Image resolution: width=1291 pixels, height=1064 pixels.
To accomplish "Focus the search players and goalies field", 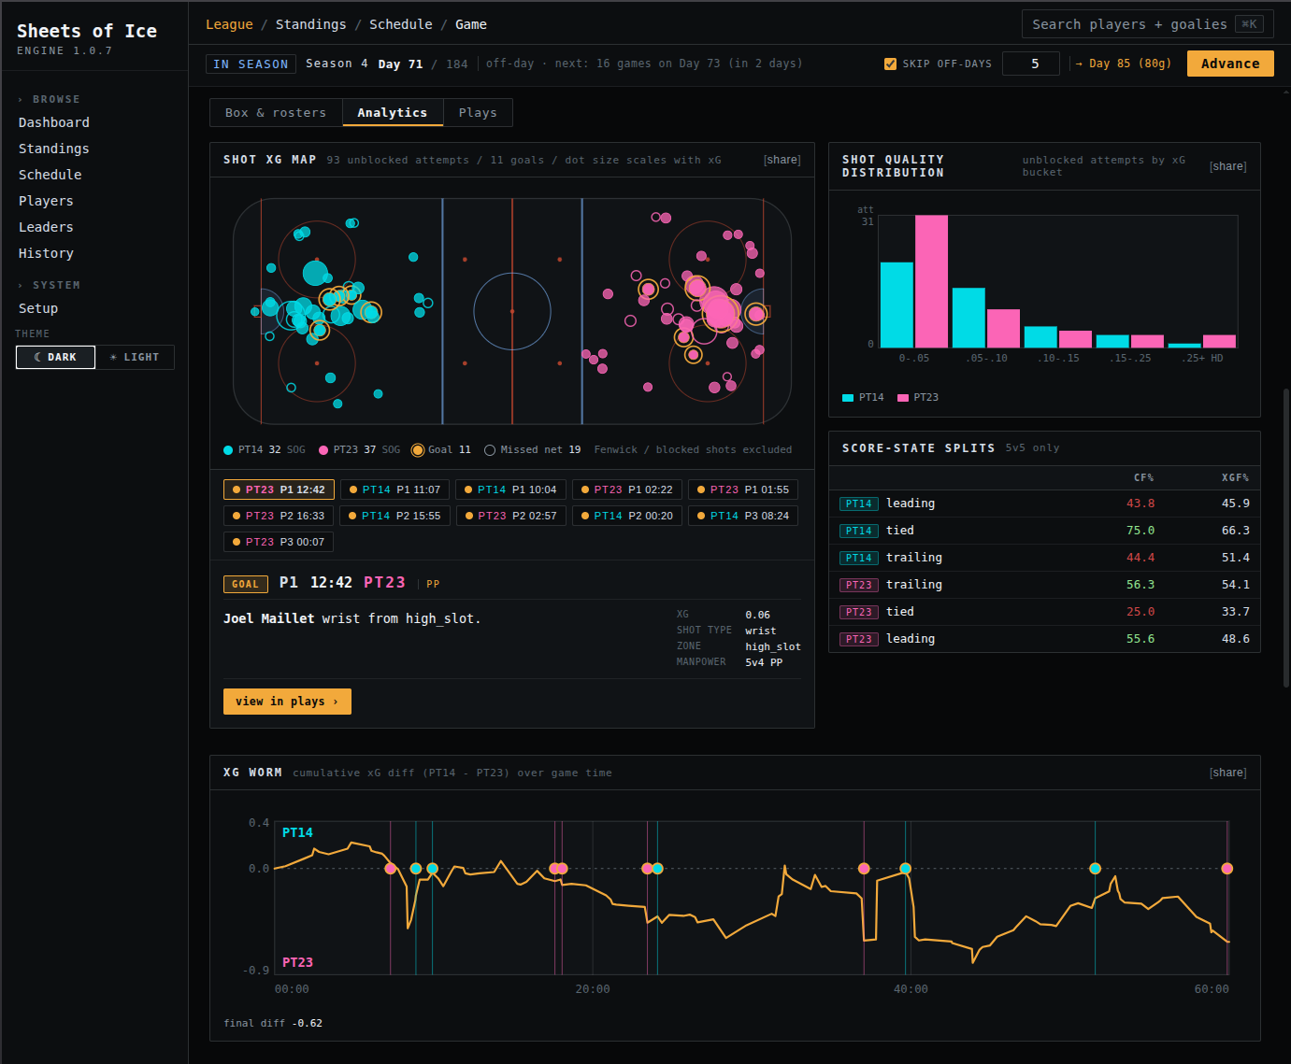I will pos(1147,24).
